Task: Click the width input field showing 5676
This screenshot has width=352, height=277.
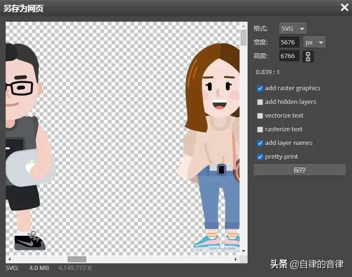Action: tap(288, 42)
